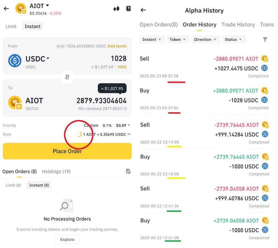Open the Holdings (19) tab
This screenshot has width=278, height=248.
click(x=56, y=172)
